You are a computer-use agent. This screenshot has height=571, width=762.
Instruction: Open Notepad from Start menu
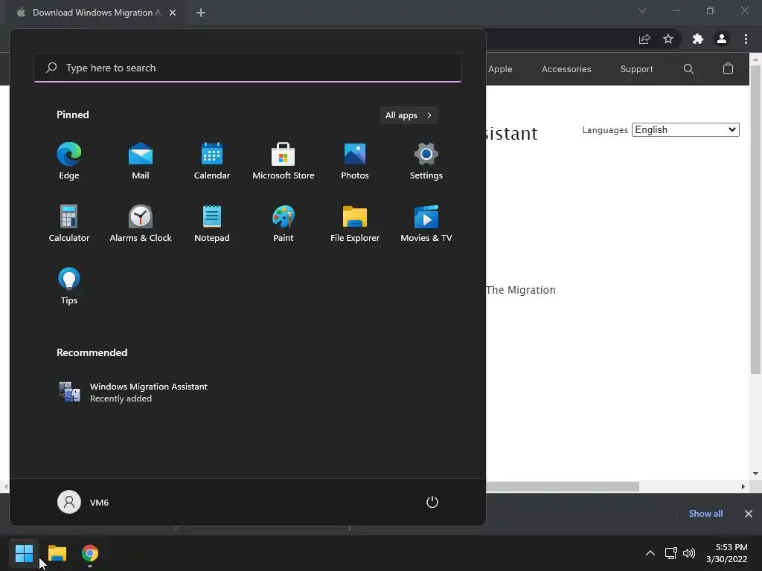point(212,223)
